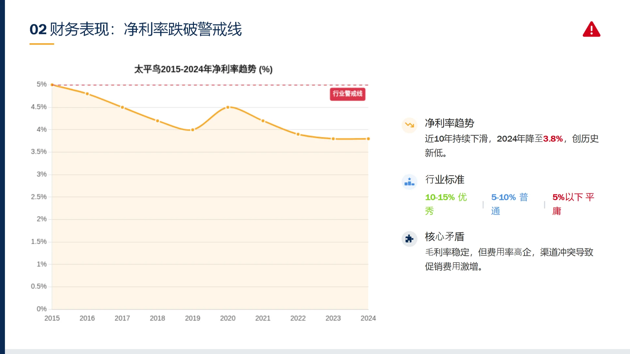
Task: Click the 2017 x-axis label
Action: pos(122,318)
